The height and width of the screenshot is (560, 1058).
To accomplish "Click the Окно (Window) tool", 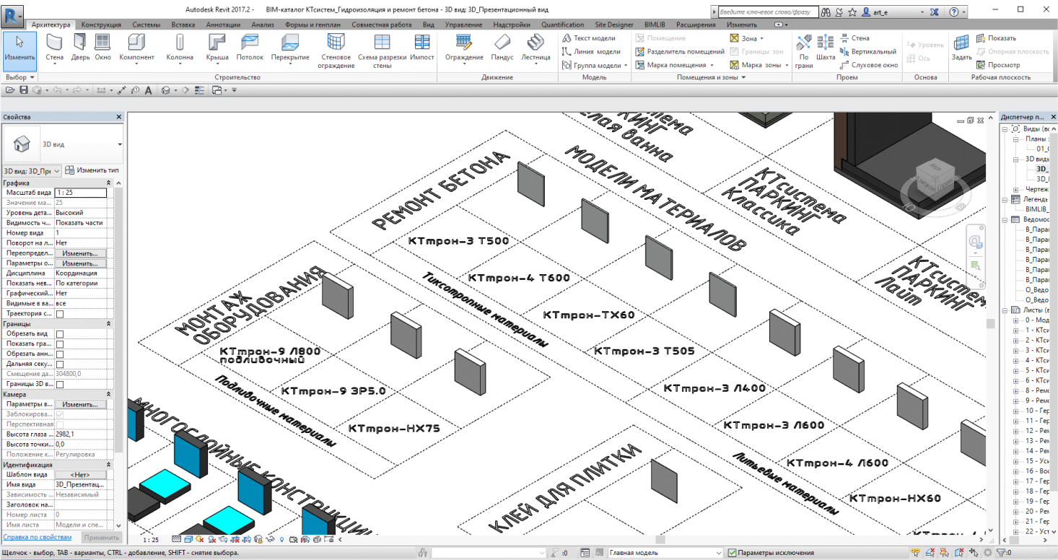I will pos(103,48).
